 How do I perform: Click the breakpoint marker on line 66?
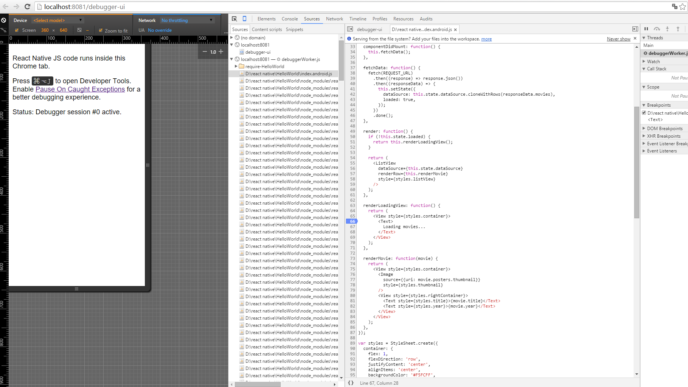[352, 221]
